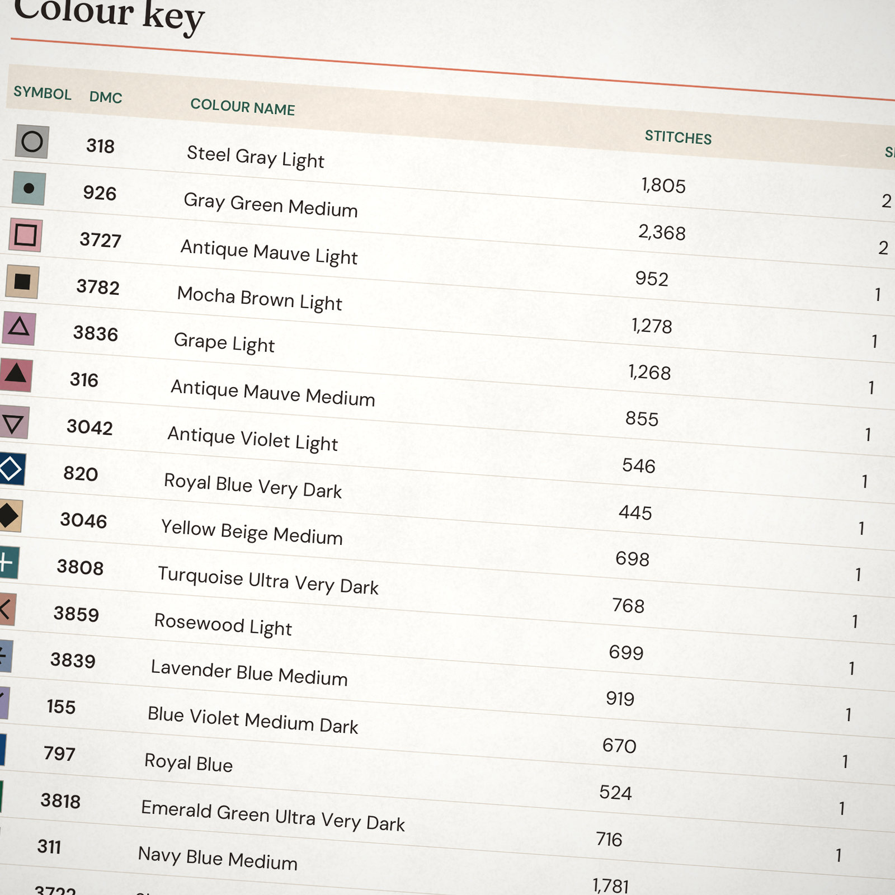Select the STITCHES column header
895x895 pixels.
[678, 137]
